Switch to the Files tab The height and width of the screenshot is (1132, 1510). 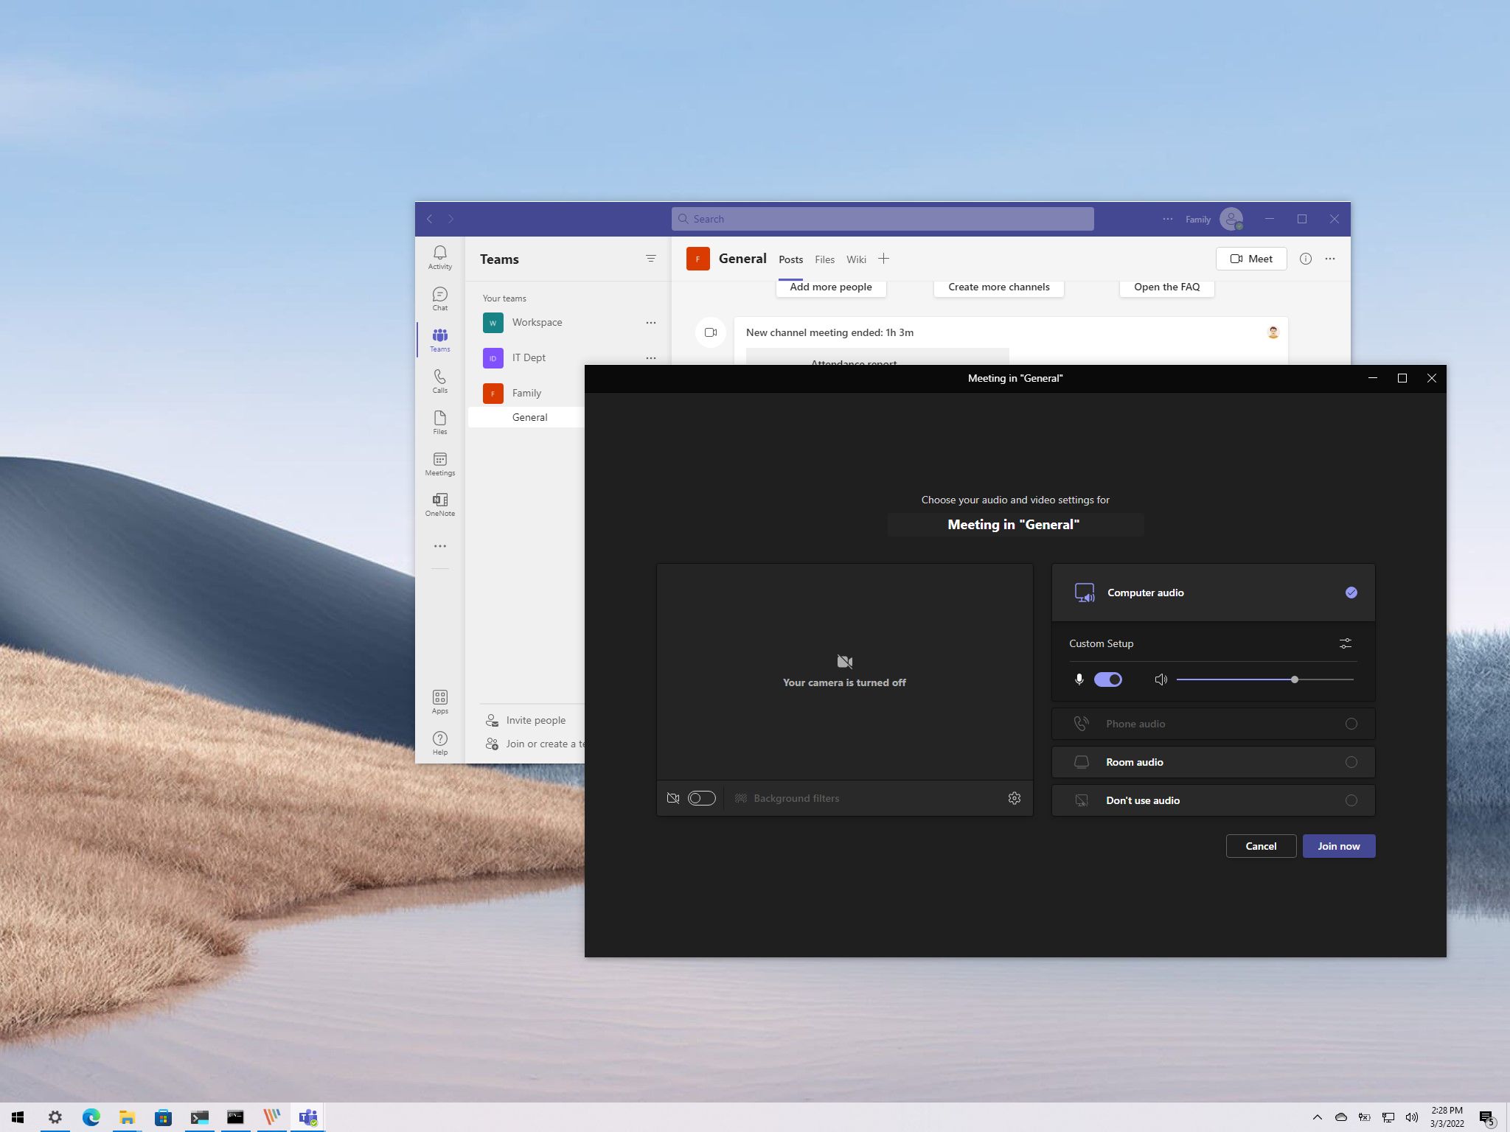825,259
